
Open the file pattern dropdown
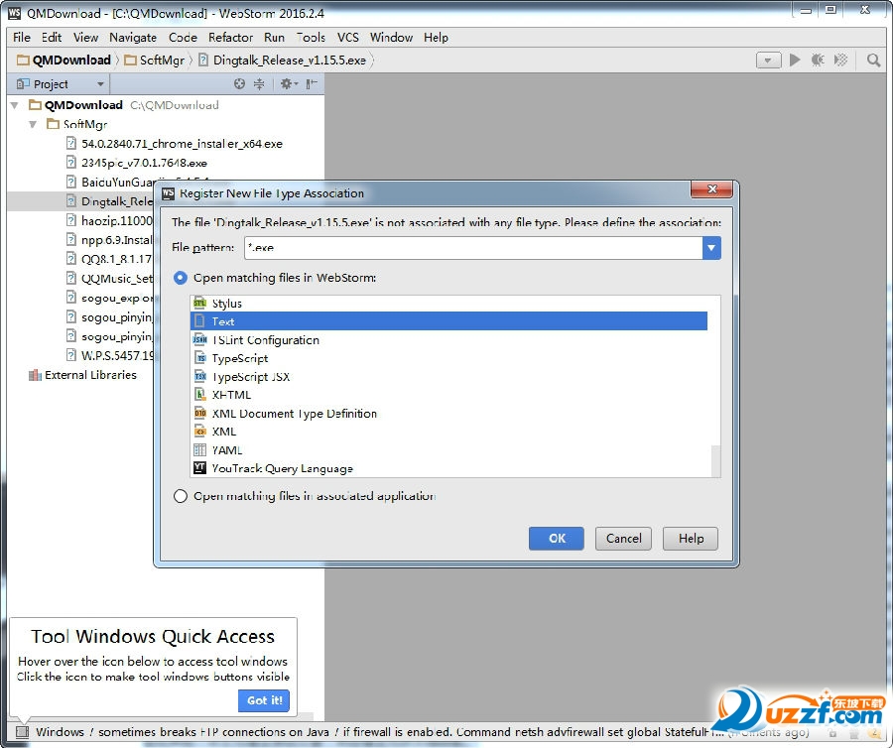pos(711,245)
